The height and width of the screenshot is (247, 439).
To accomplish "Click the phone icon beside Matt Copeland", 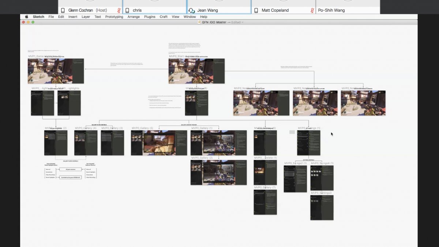I will coord(256,10).
